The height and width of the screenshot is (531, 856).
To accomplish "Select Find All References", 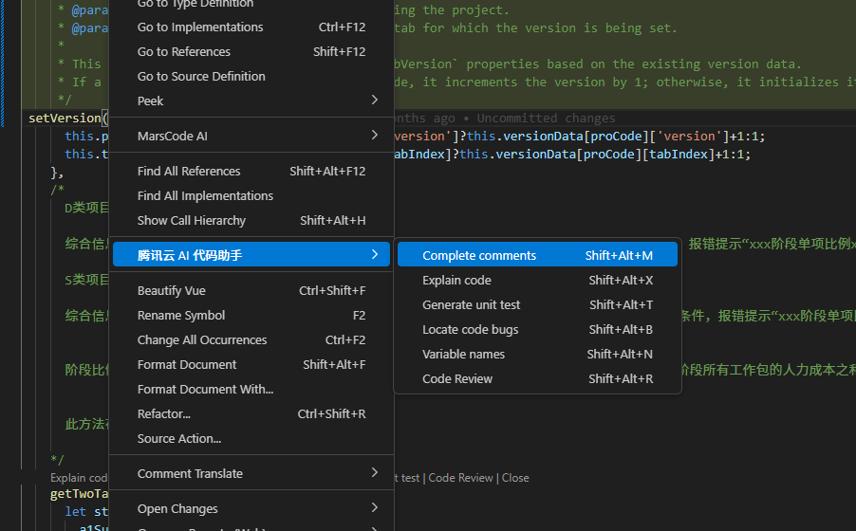I will tap(251, 172).
